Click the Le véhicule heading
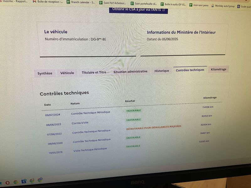 56,32
